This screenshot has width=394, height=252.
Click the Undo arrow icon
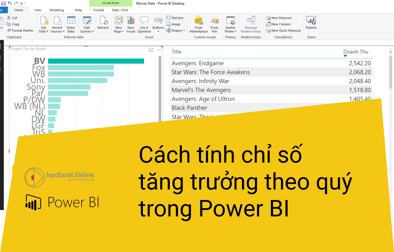[10, 3]
